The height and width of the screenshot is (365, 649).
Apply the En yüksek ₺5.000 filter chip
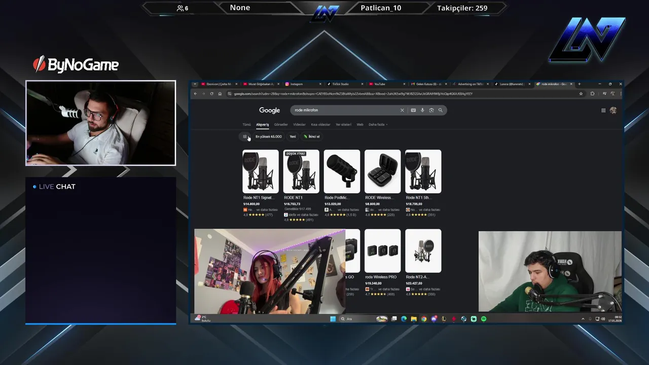click(268, 136)
